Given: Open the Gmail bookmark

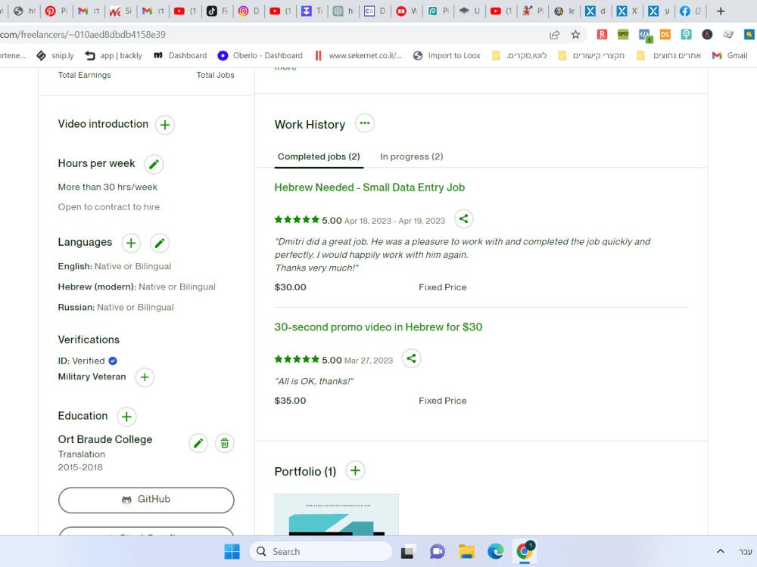Looking at the screenshot, I should point(730,55).
